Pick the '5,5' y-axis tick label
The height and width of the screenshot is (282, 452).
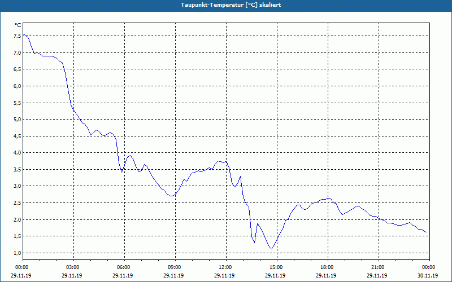coord(18,103)
